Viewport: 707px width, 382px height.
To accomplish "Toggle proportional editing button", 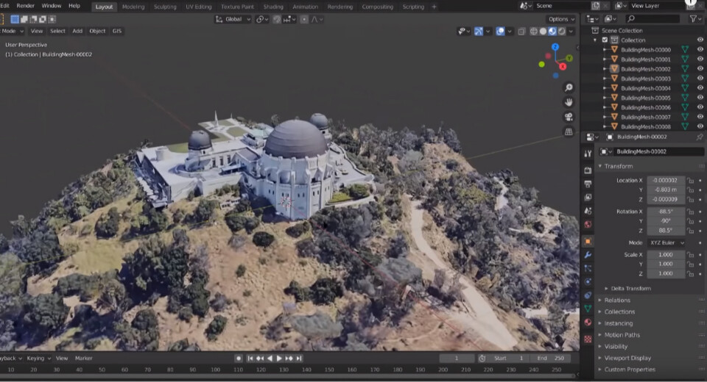I will [304, 19].
